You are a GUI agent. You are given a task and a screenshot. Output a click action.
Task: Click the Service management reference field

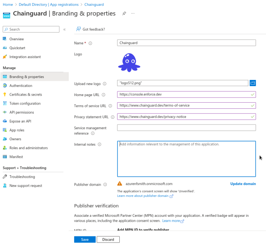(187, 128)
